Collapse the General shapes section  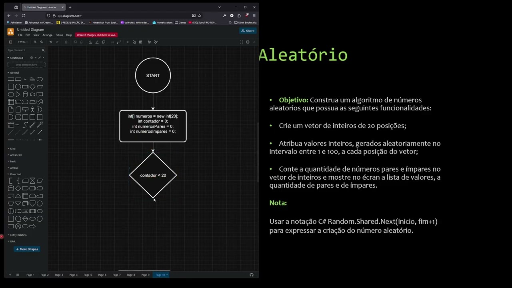pyautogui.click(x=14, y=73)
